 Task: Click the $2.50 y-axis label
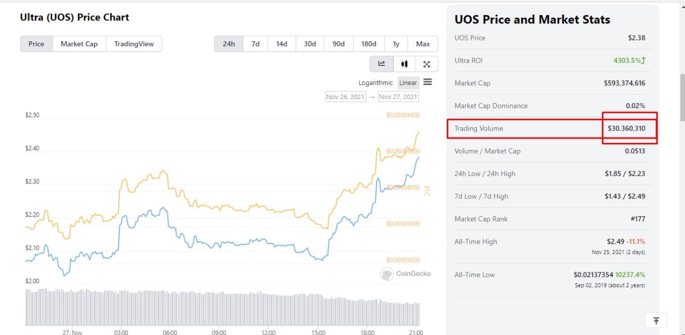click(x=32, y=115)
